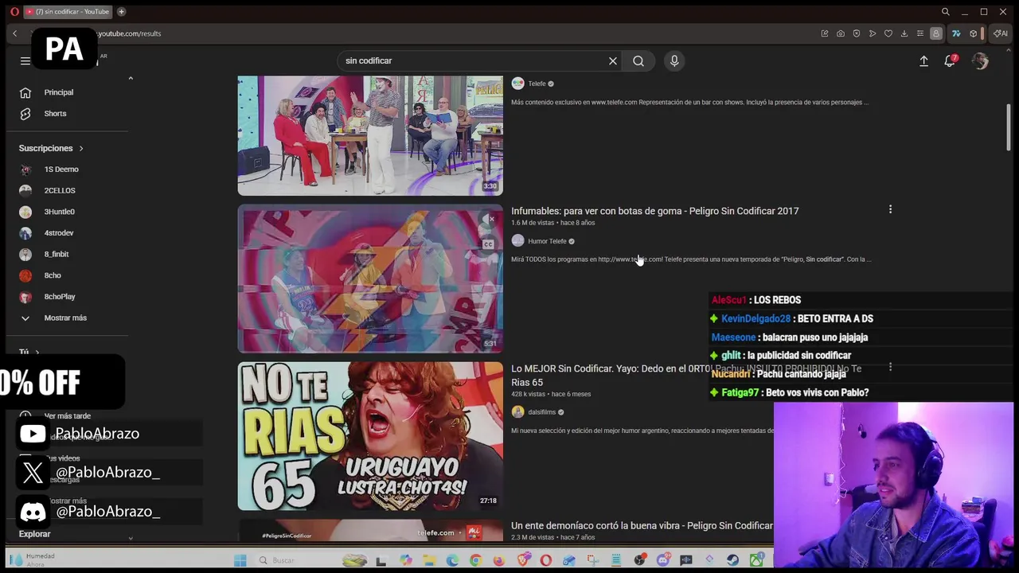Take a snapshot with the camera icon
This screenshot has height=573, width=1019.
tap(841, 33)
